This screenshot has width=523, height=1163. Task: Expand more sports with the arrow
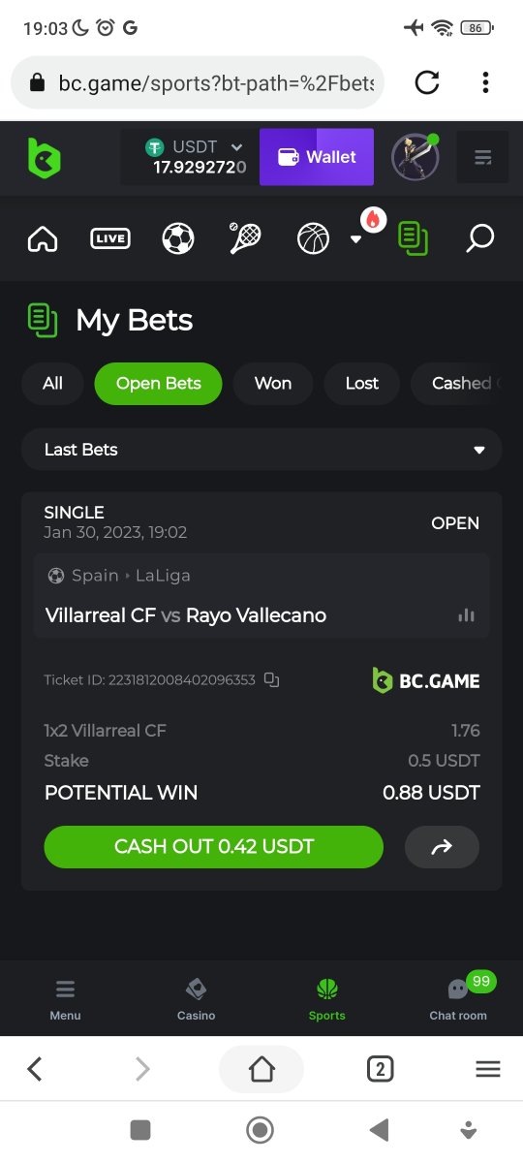pyautogui.click(x=355, y=239)
